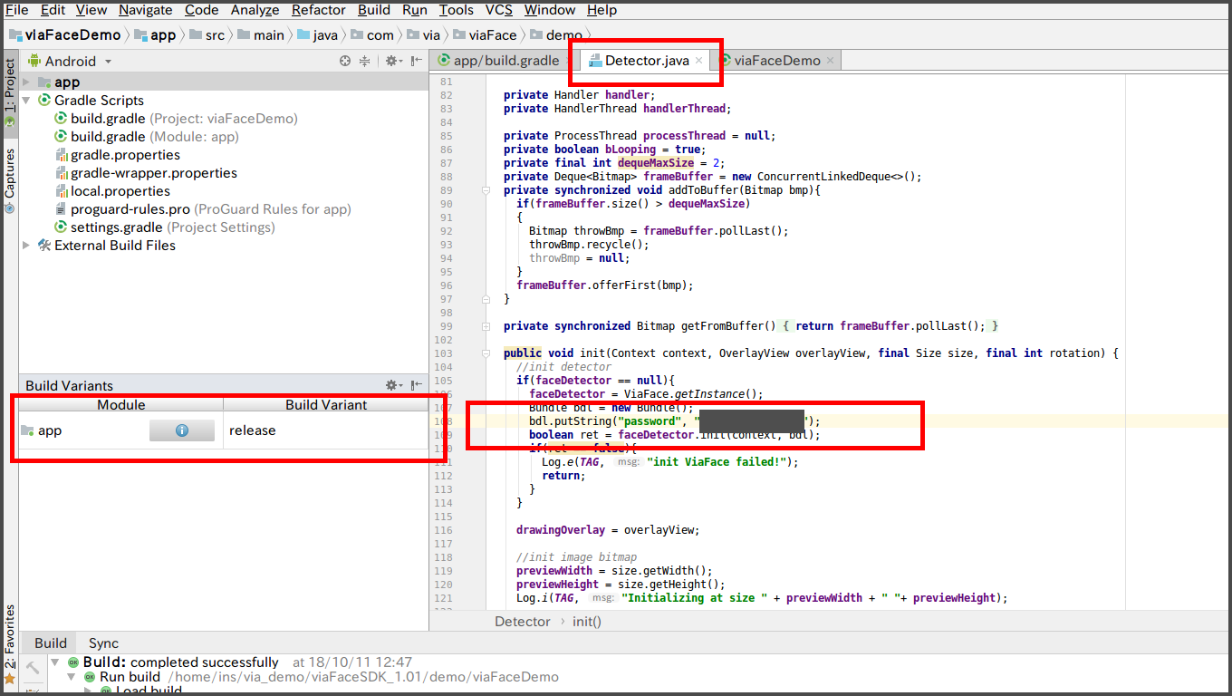Click the collapse all icon in Project panel

click(x=364, y=61)
